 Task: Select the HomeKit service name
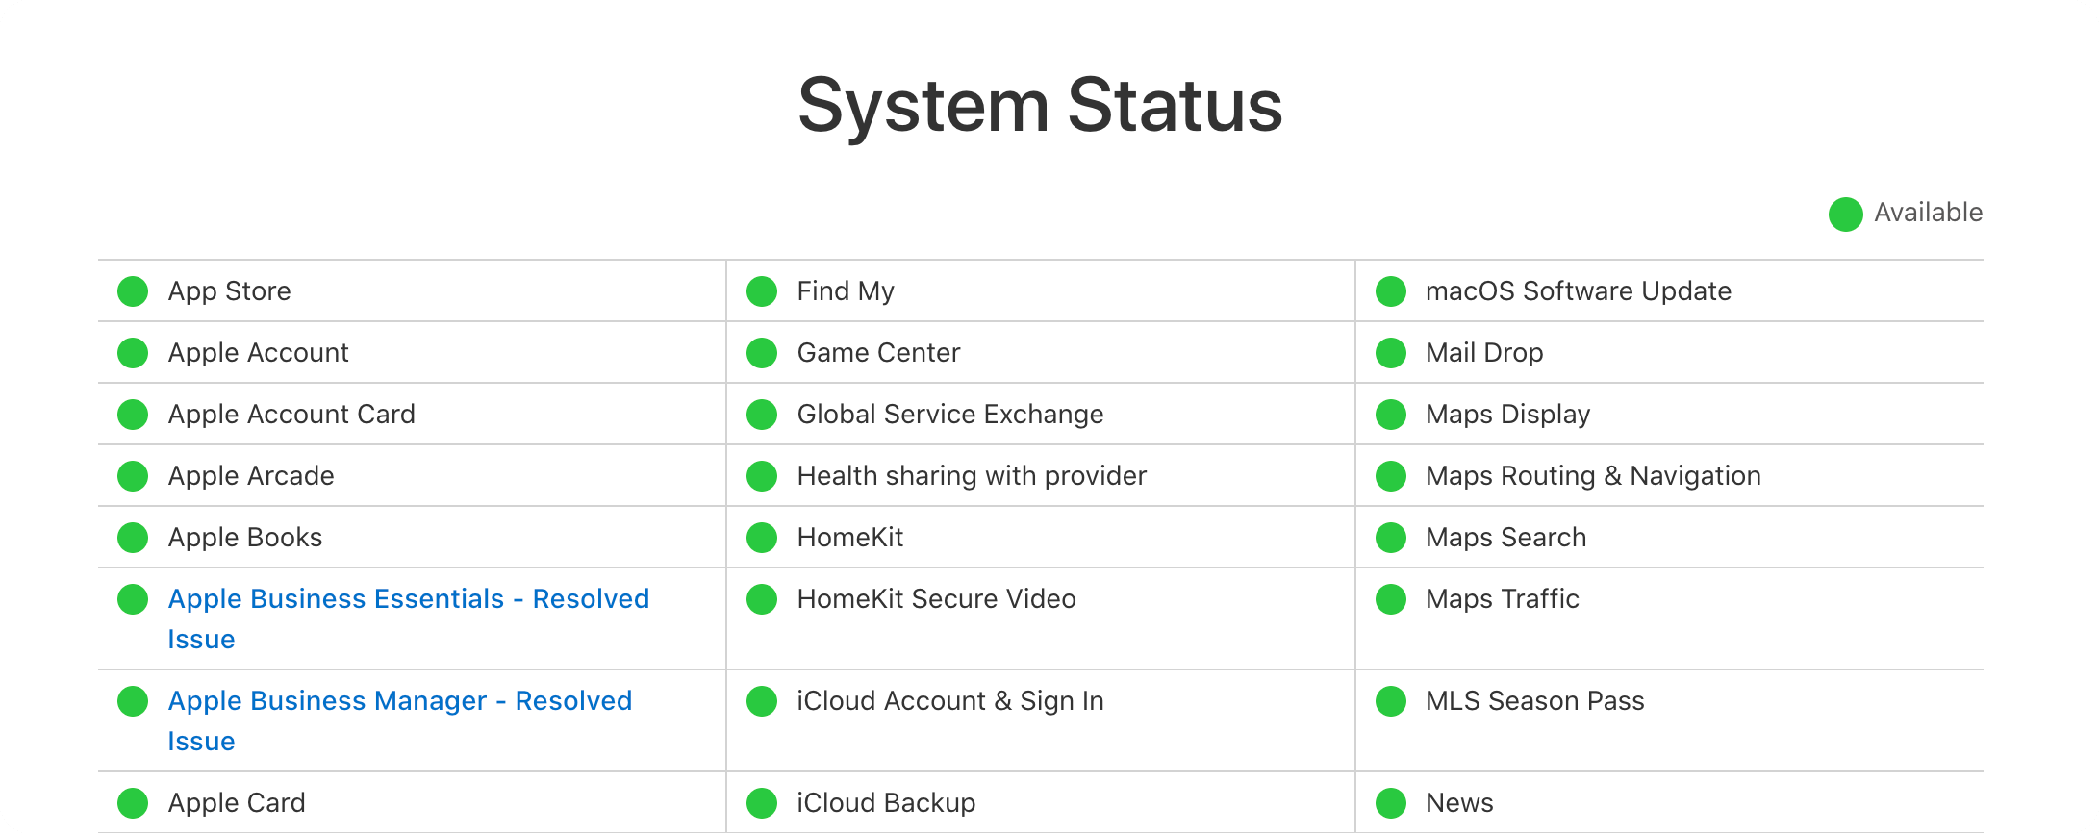tap(850, 538)
